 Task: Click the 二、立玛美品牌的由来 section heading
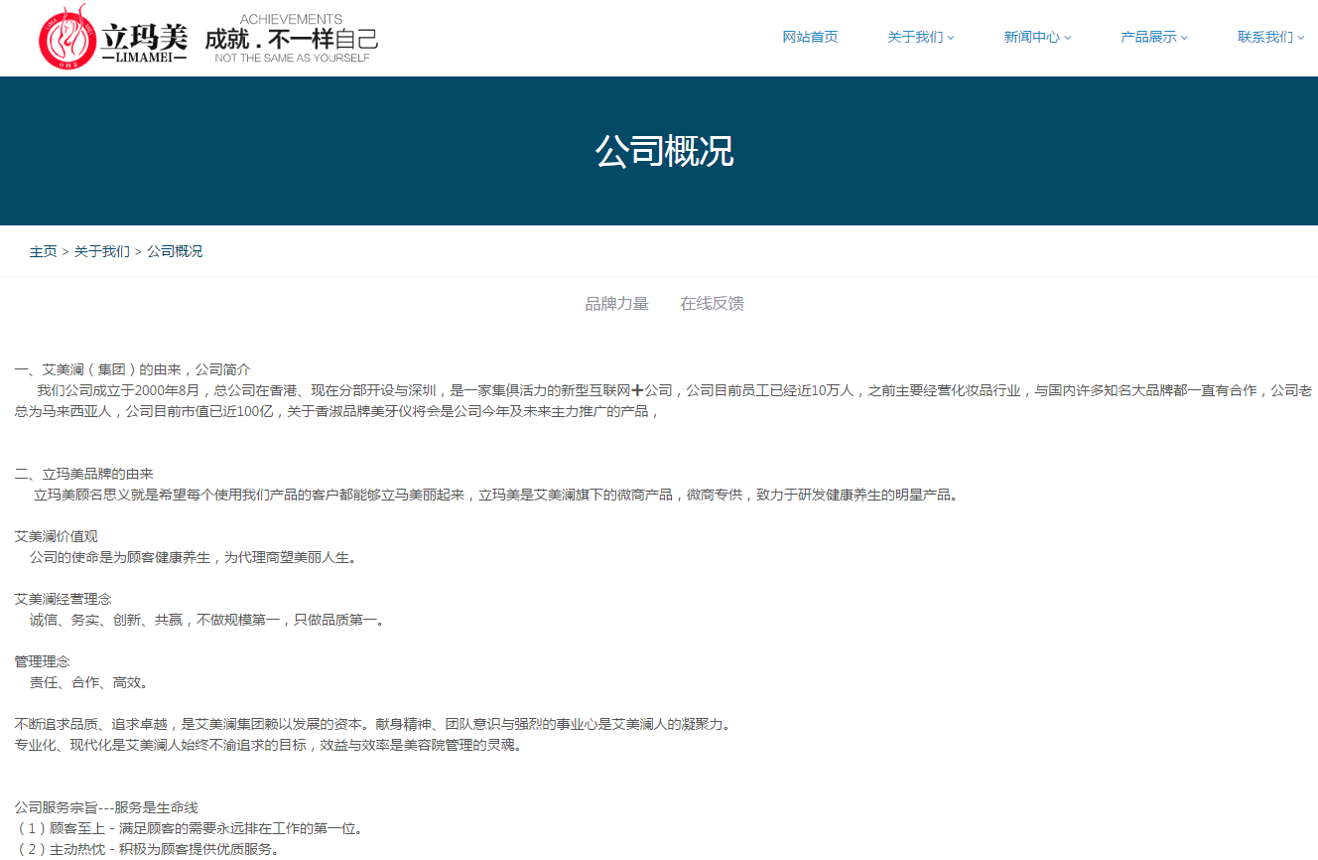83,474
